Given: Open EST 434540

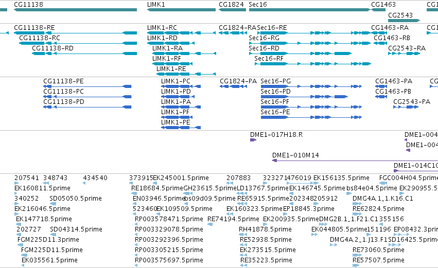Looking at the screenshot, I should pos(95,178).
